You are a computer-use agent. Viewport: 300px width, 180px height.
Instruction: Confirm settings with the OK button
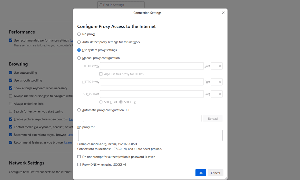tap(201, 173)
